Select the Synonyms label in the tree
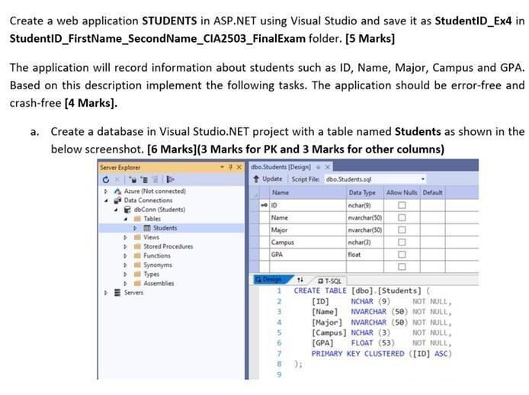529x395 pixels. pyautogui.click(x=158, y=265)
